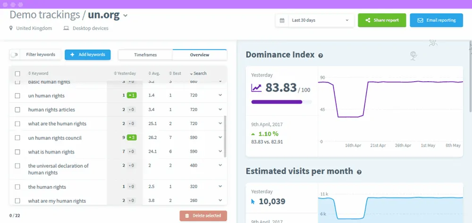Check the box for human rights articles
Viewport: 472px width, 223px height.
point(17,110)
